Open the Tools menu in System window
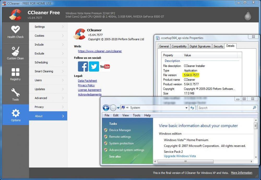Viewport: 261px width, 180px height. coord(137,115)
